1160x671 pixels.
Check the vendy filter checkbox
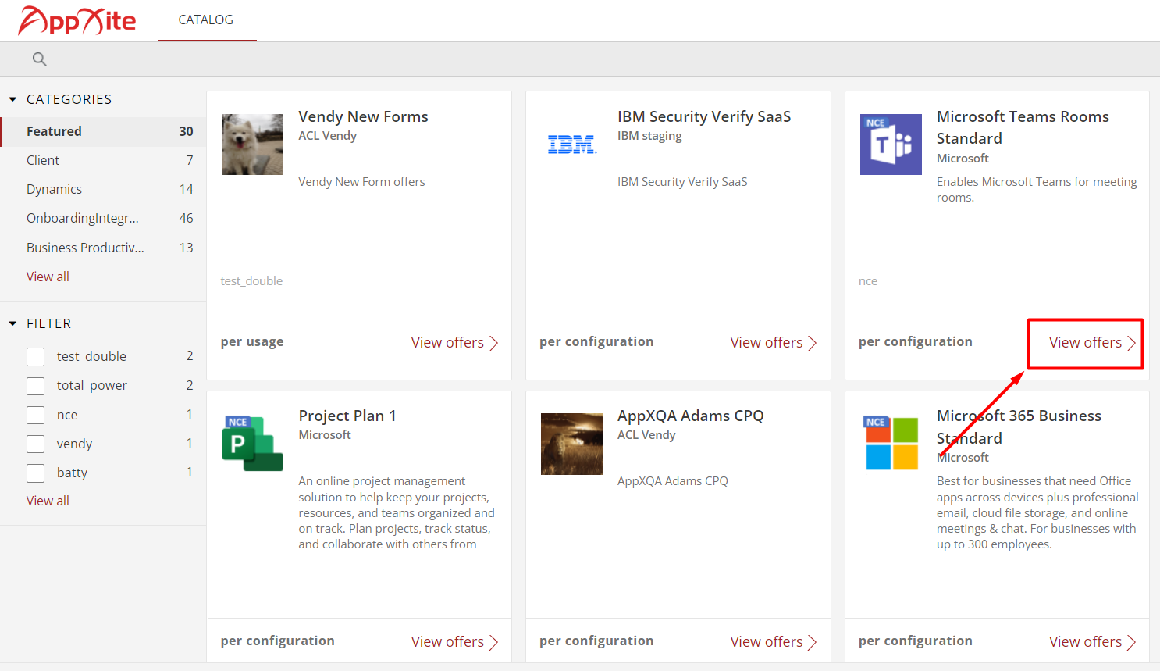pyautogui.click(x=36, y=444)
